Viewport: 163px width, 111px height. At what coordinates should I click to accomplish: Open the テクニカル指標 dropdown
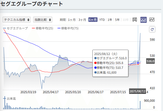point(17,20)
